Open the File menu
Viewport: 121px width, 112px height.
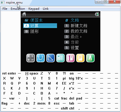tap(5, 9)
